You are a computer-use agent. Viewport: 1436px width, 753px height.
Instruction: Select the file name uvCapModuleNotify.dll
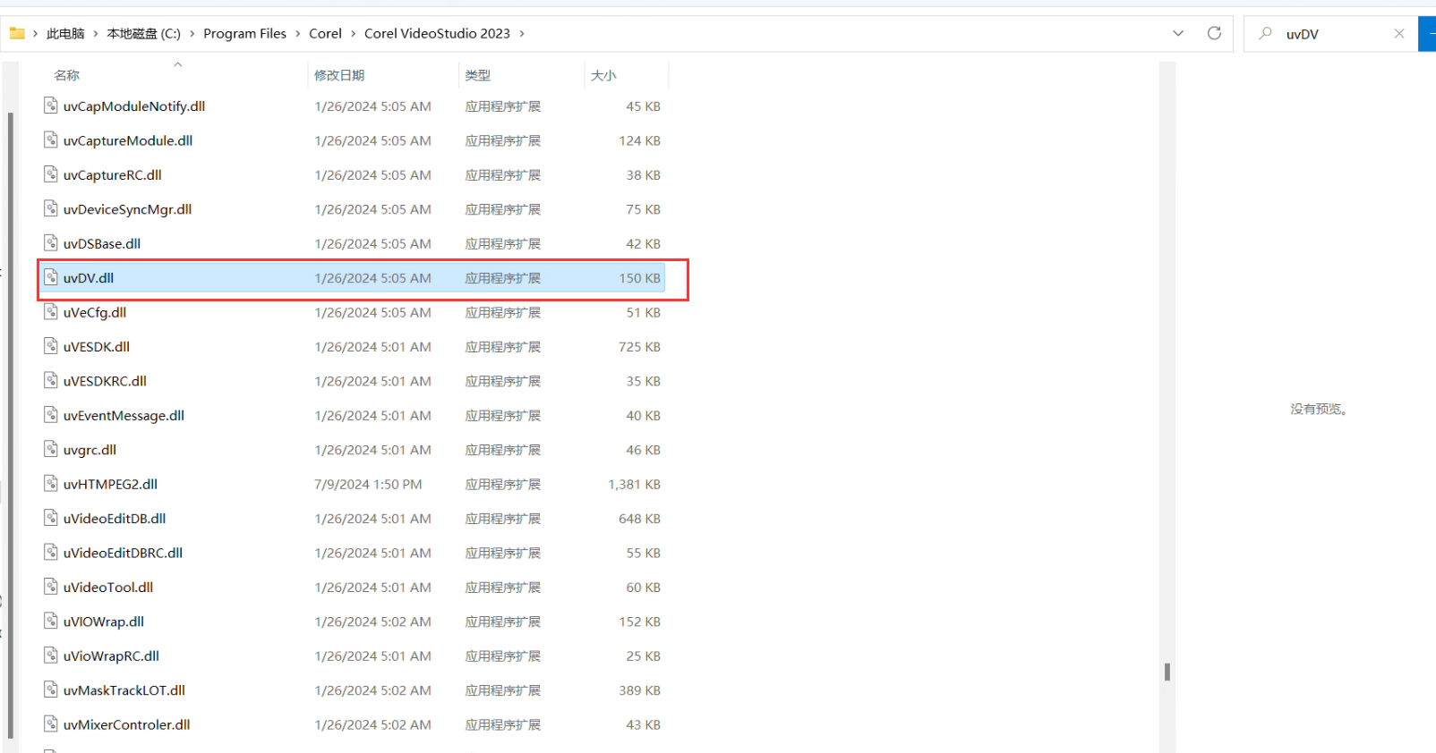134,106
